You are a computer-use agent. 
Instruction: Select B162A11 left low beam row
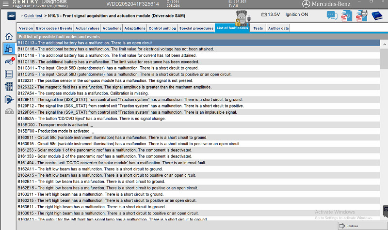[x=198, y=169]
